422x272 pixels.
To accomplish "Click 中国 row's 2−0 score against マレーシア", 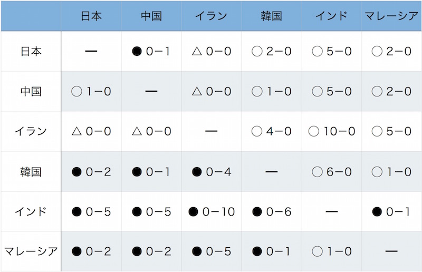I will 399,92.
